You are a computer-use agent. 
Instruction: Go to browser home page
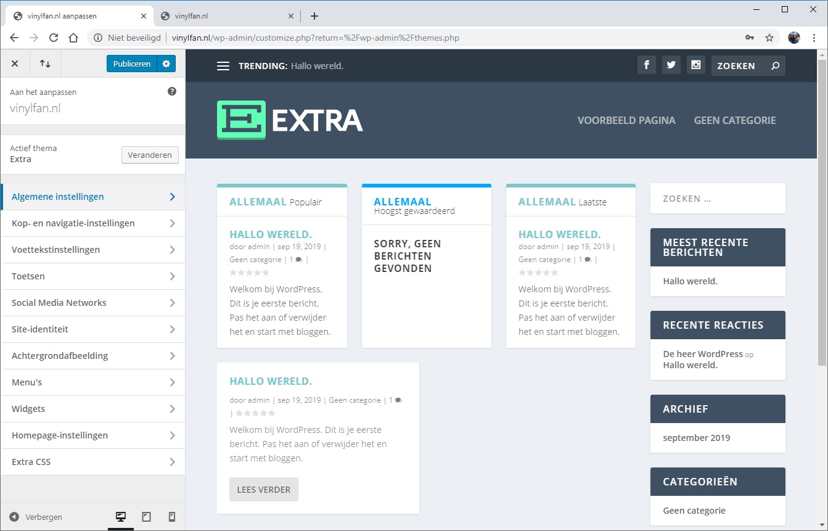(x=73, y=38)
